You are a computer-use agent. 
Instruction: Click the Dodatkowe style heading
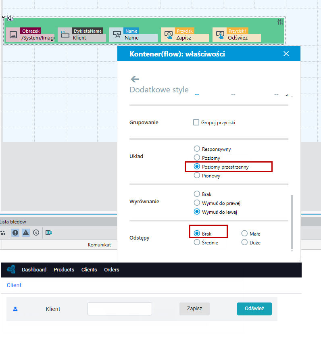pyautogui.click(x=159, y=90)
